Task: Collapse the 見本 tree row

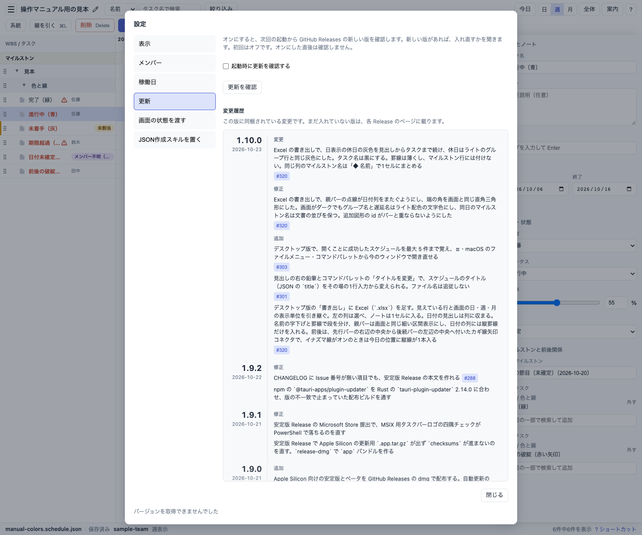Action: (x=17, y=71)
